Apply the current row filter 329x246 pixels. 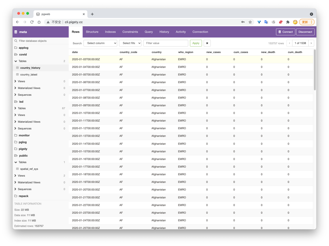196,43
